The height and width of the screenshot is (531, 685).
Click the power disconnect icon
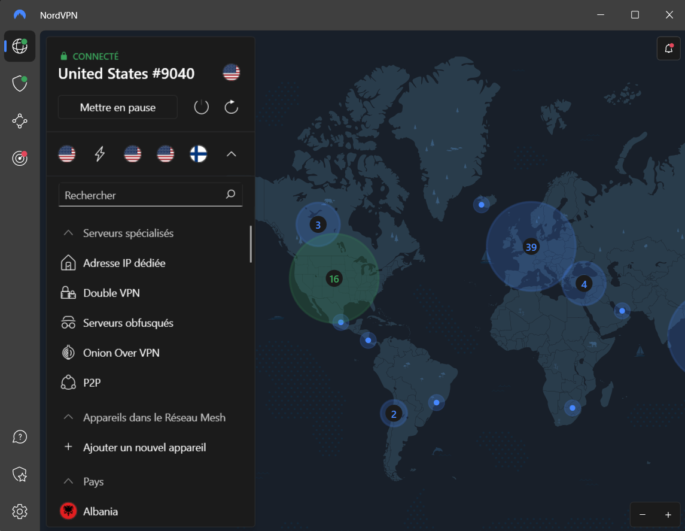tap(201, 107)
